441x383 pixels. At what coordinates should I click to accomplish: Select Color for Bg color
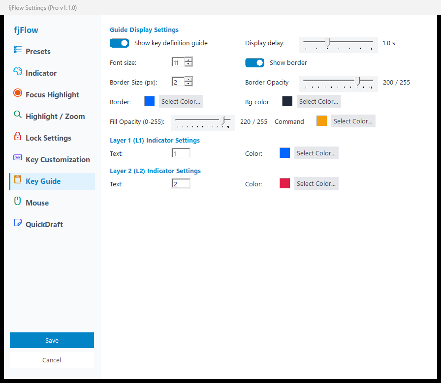(x=318, y=101)
